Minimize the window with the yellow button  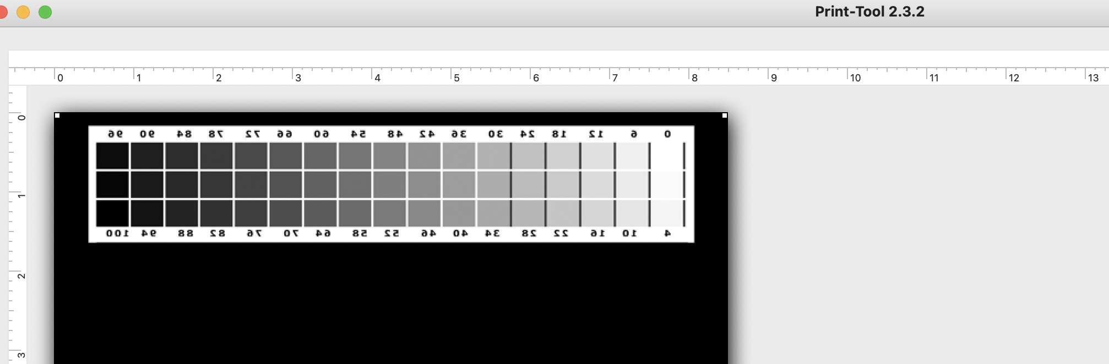(x=23, y=12)
